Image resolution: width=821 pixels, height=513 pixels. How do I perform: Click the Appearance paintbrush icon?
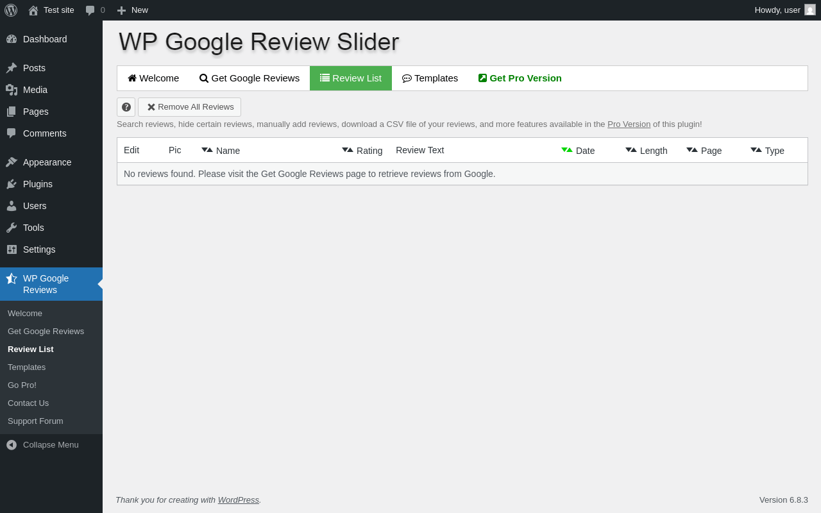tap(12, 162)
